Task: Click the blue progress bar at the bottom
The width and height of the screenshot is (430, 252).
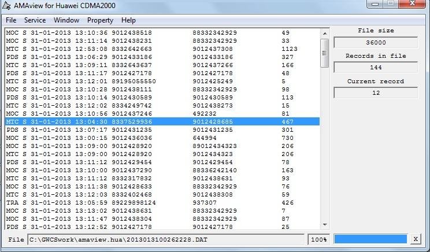Action: coord(370,239)
